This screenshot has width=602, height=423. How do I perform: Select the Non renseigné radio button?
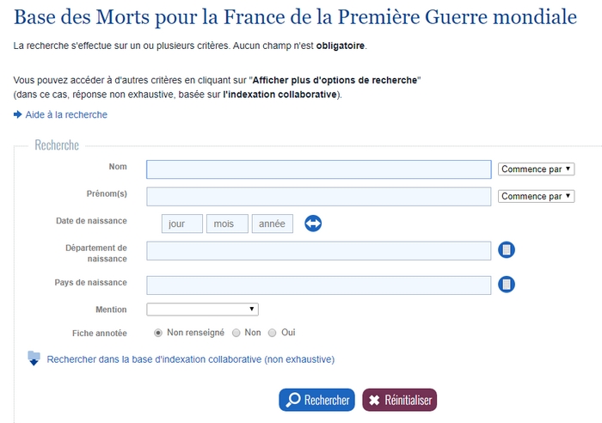157,333
